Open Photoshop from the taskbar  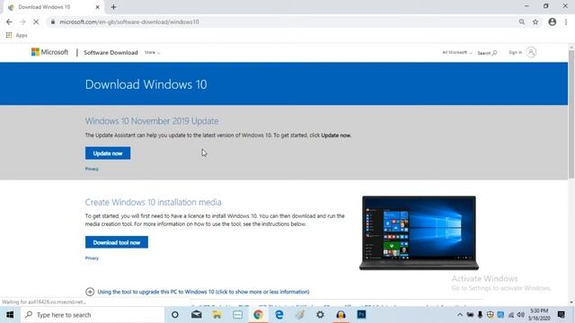[x=361, y=315]
